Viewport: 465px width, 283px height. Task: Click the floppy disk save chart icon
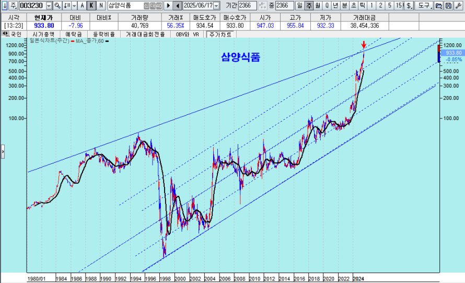448,5
